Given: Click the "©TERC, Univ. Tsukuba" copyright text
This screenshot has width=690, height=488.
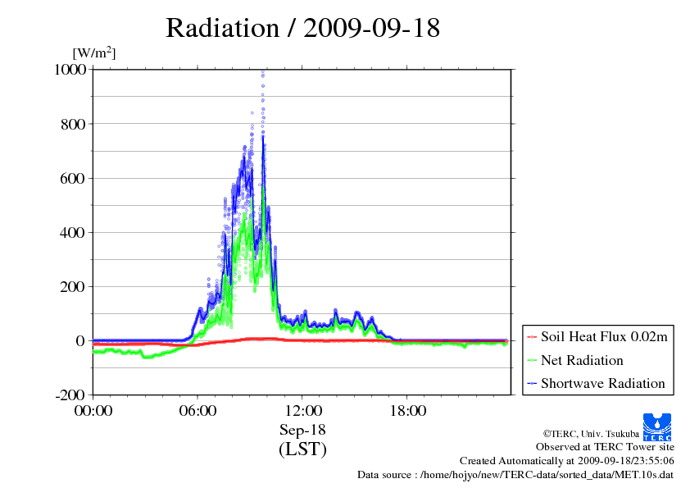Looking at the screenshot, I should point(591,434).
